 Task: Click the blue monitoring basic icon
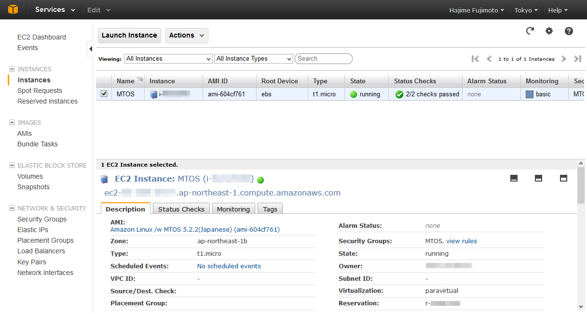[x=530, y=94]
